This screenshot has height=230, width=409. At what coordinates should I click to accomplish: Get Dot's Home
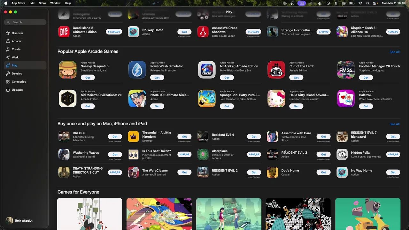tap(323, 172)
